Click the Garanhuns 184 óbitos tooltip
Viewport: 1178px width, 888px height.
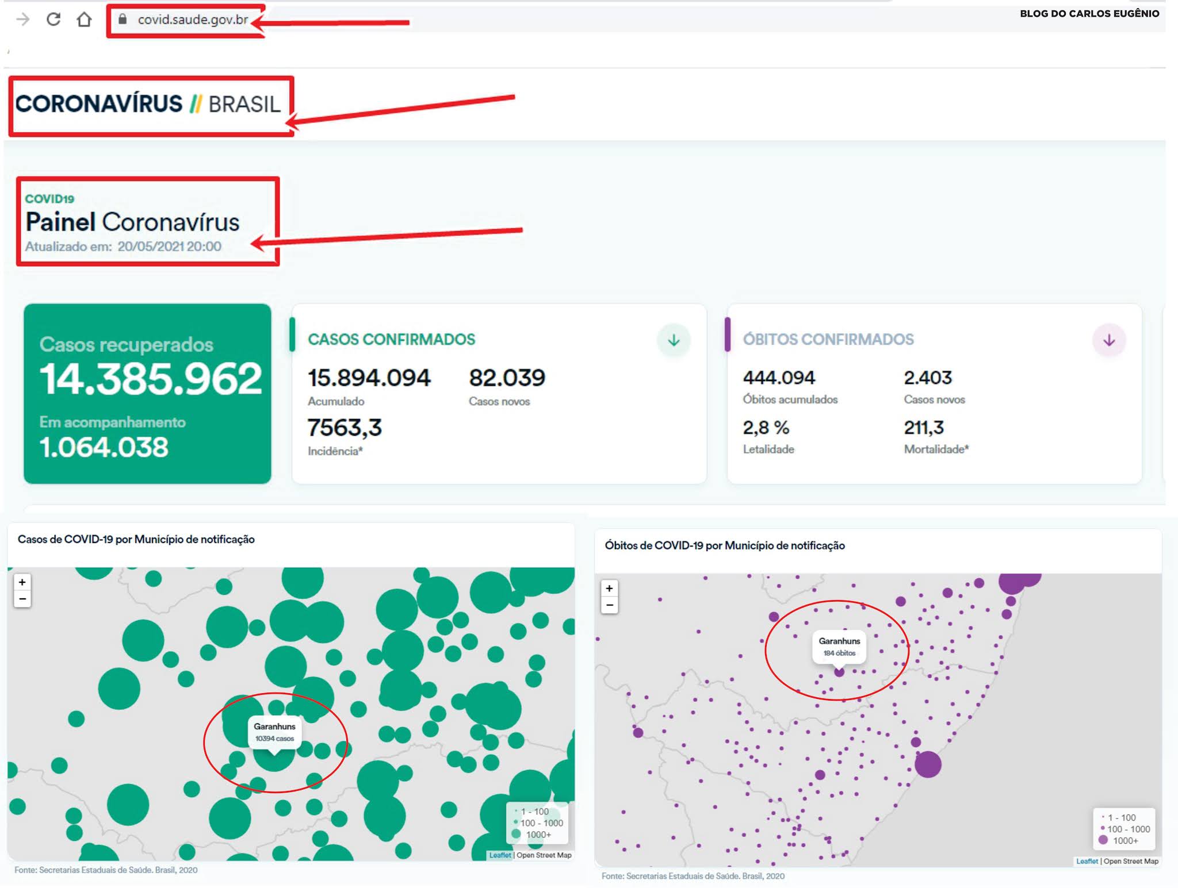(839, 647)
